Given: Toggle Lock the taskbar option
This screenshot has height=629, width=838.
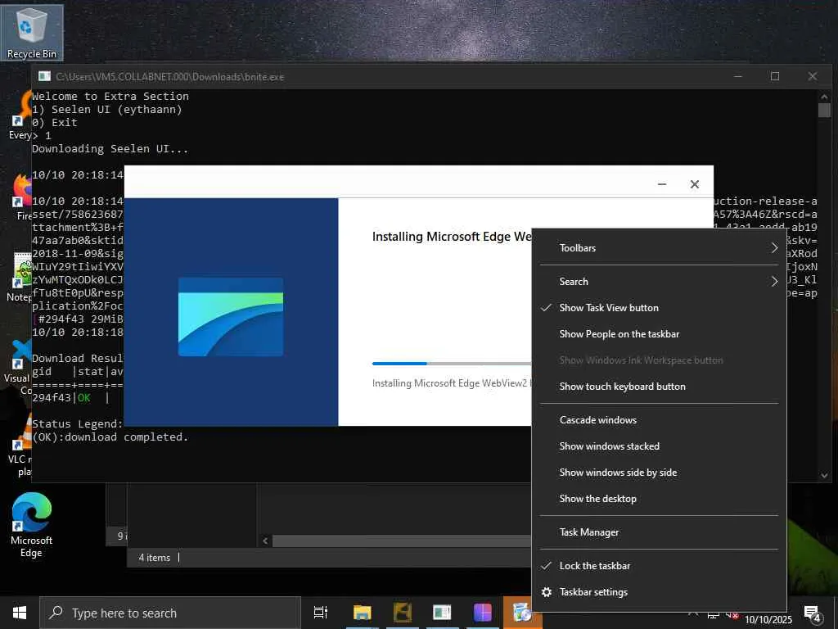Looking at the screenshot, I should [659, 565].
